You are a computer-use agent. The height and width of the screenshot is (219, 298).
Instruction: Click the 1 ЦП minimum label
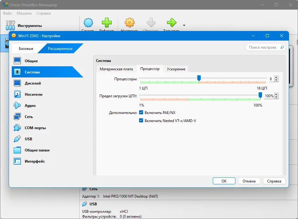[x=143, y=88]
